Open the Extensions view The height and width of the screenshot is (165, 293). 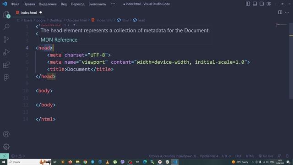pos(6,65)
